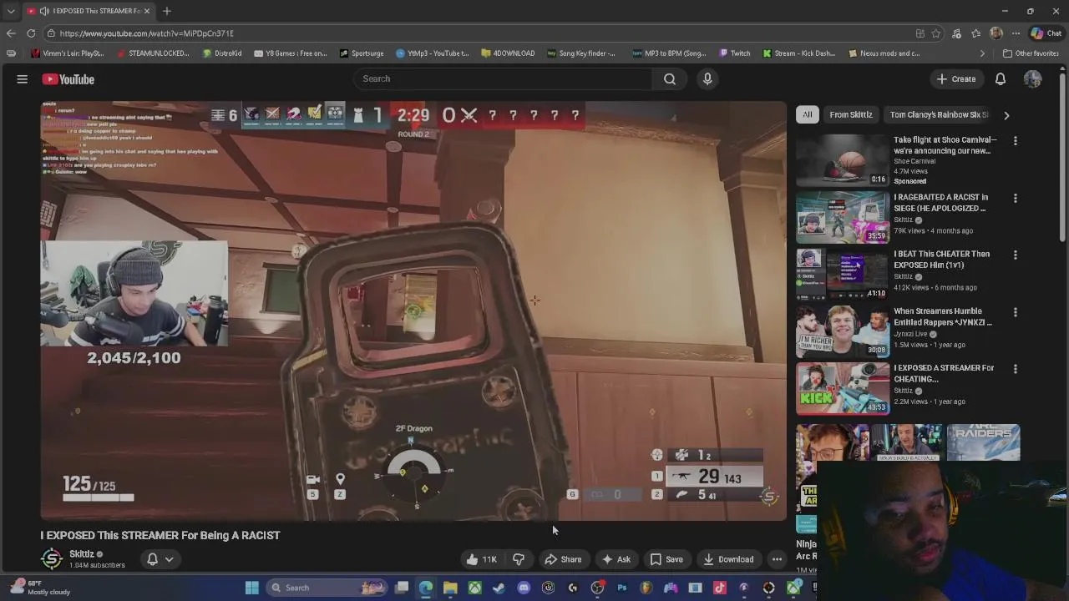Open Sportsurge bookmark

(x=362, y=53)
